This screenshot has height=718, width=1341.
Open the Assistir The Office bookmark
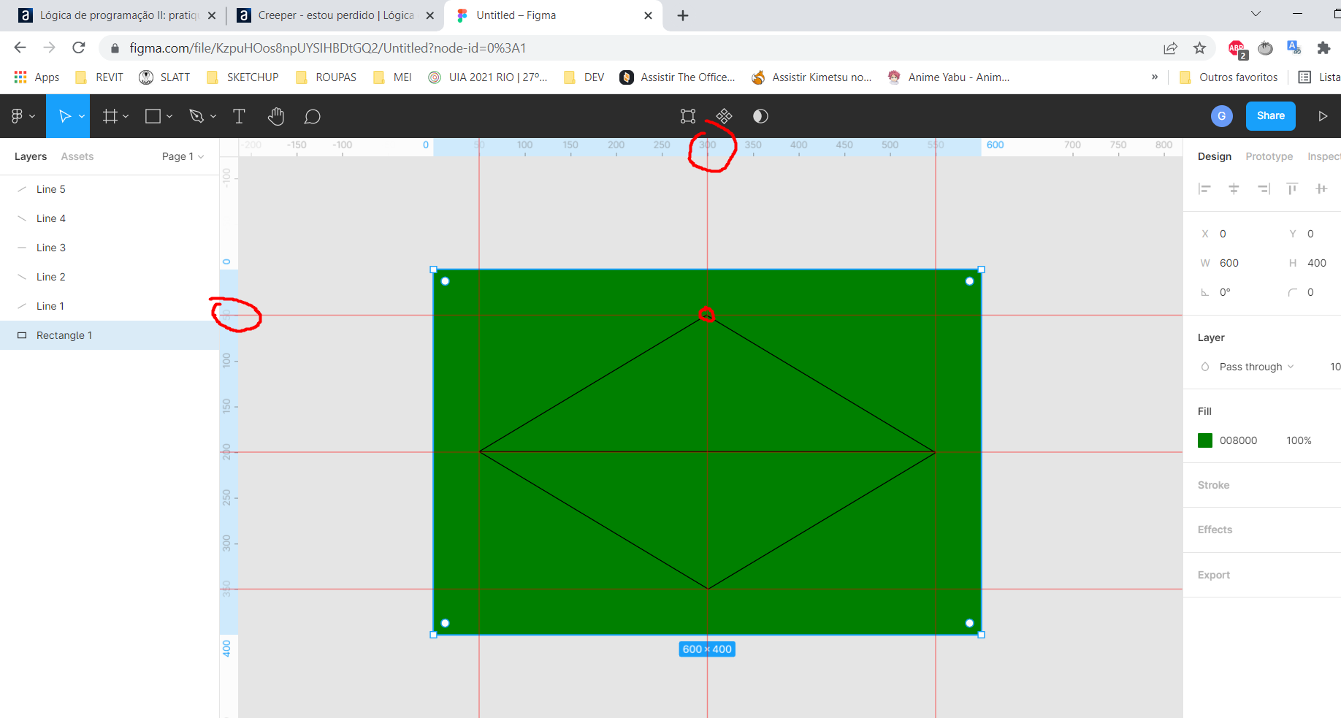click(677, 77)
